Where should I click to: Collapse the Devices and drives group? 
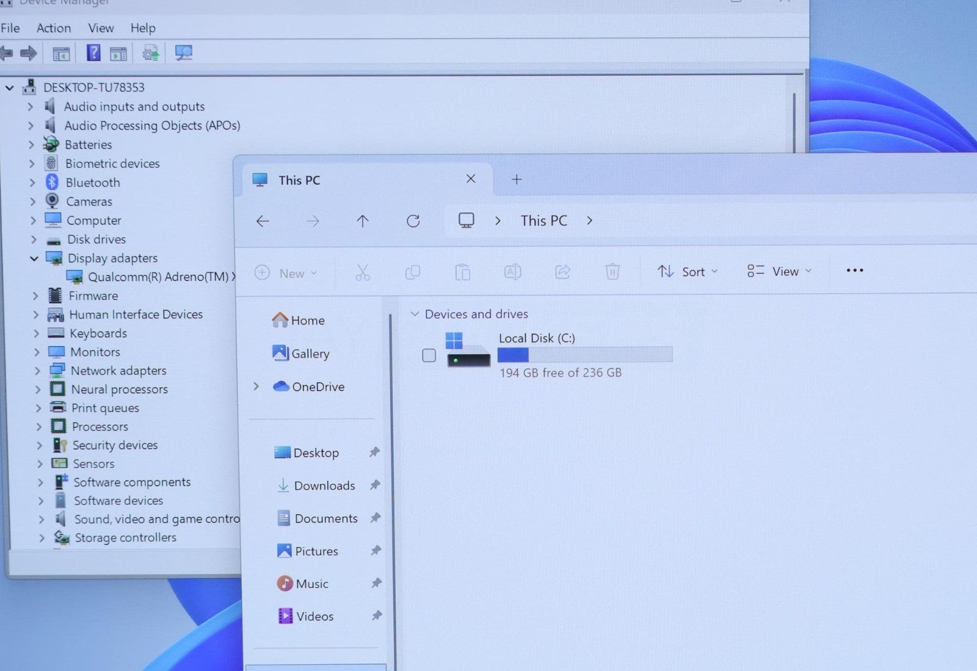415,314
